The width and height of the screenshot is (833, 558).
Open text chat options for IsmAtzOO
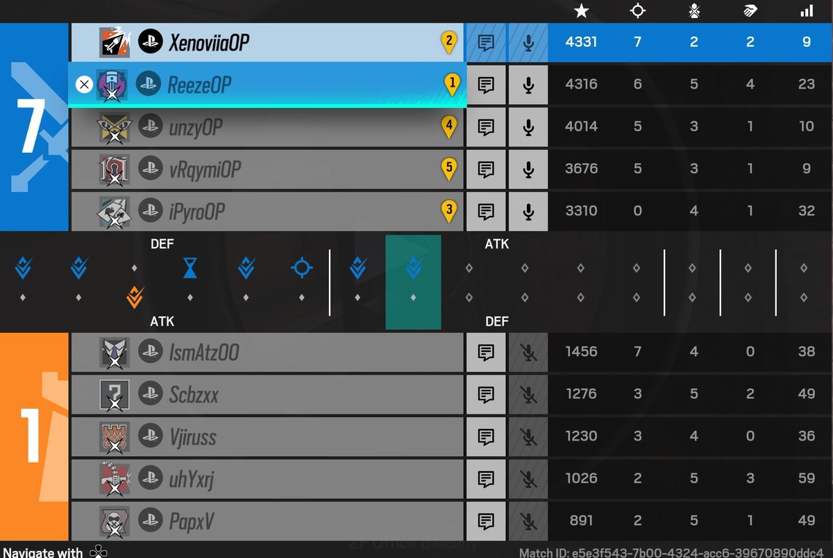point(486,352)
